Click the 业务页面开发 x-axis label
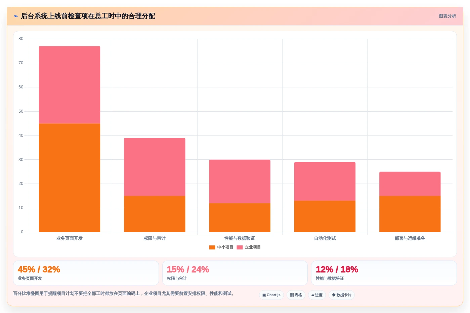This screenshot has width=470, height=313. click(70, 238)
